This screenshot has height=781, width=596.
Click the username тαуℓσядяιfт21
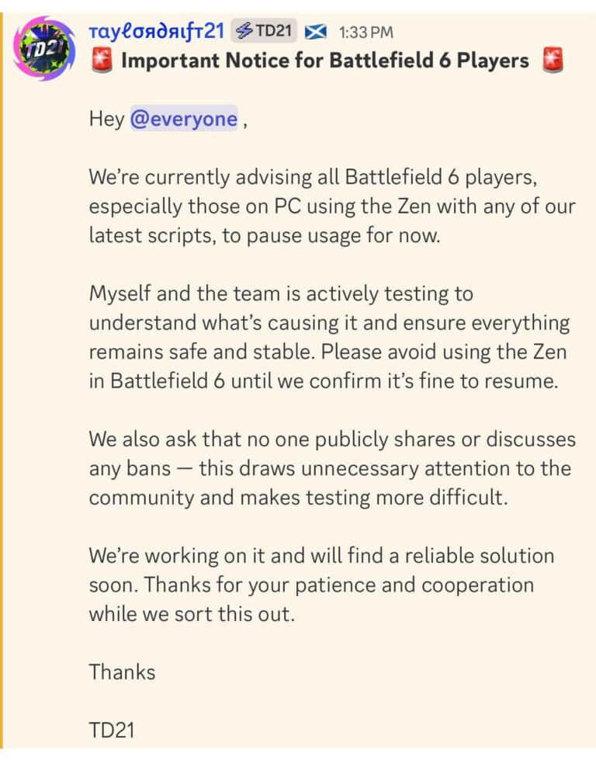point(160,32)
